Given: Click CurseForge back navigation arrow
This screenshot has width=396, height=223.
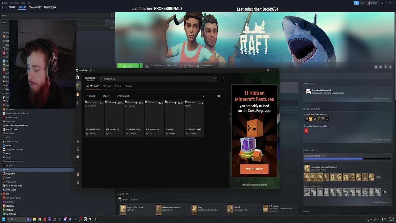Looking at the screenshot, I should (90, 70).
